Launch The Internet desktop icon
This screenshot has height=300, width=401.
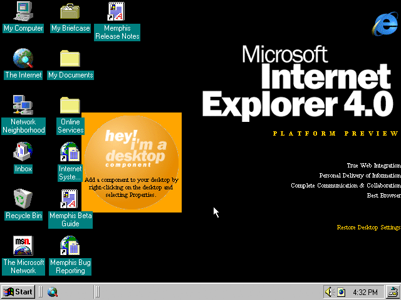tap(23, 64)
